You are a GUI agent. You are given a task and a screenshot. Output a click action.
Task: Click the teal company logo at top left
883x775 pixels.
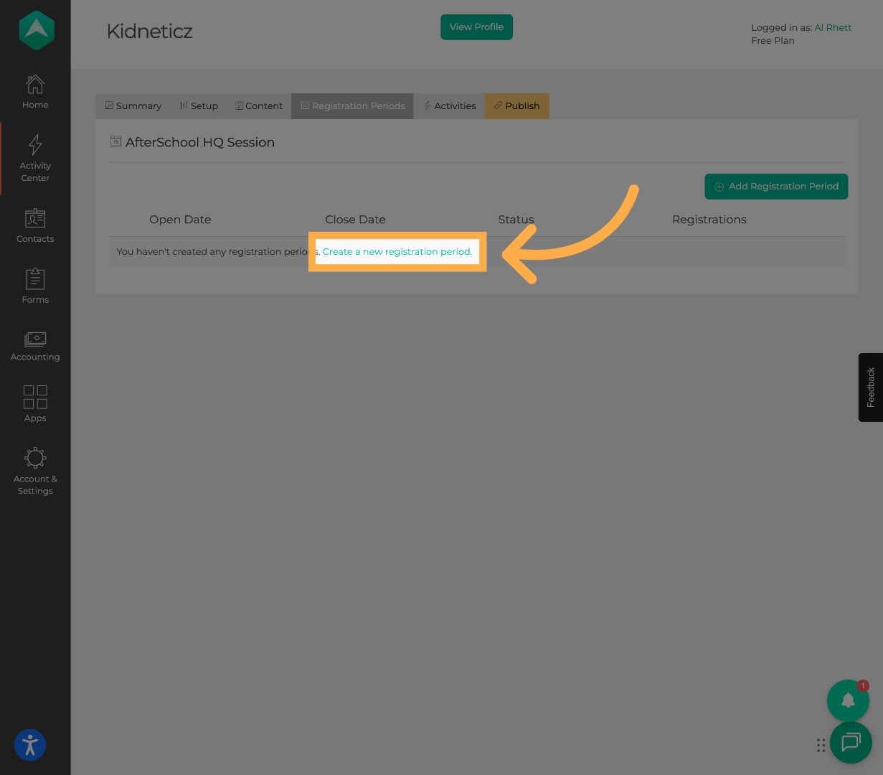pyautogui.click(x=34, y=30)
